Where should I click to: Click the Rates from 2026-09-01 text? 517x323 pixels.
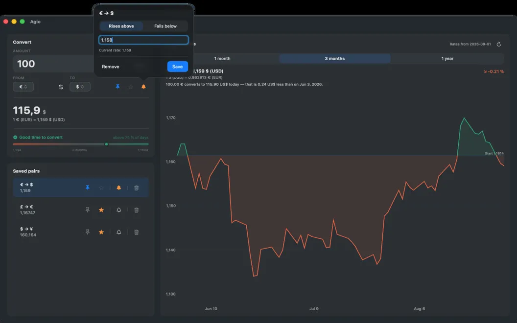coord(470,44)
